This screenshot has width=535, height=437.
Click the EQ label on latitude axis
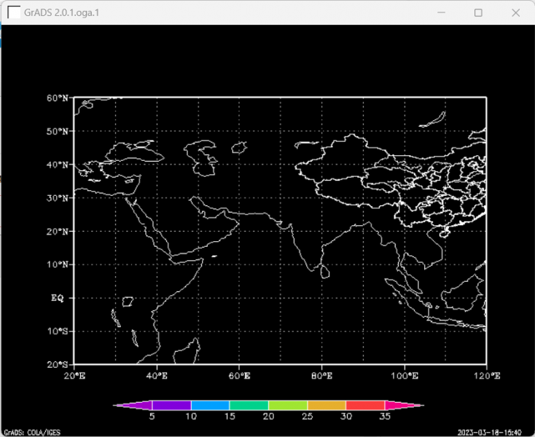58,298
